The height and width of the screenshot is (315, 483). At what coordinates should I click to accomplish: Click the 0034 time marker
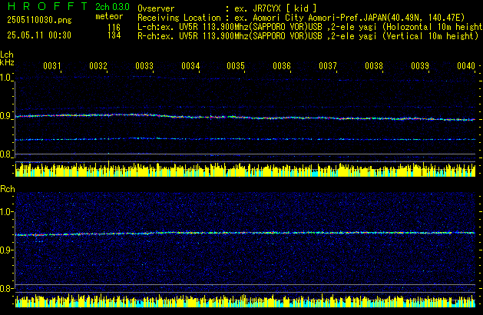[190, 66]
